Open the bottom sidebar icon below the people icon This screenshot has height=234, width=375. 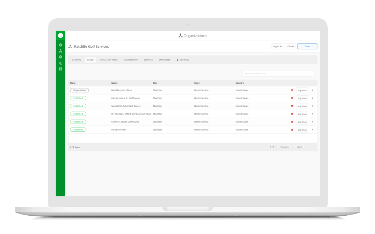60,69
